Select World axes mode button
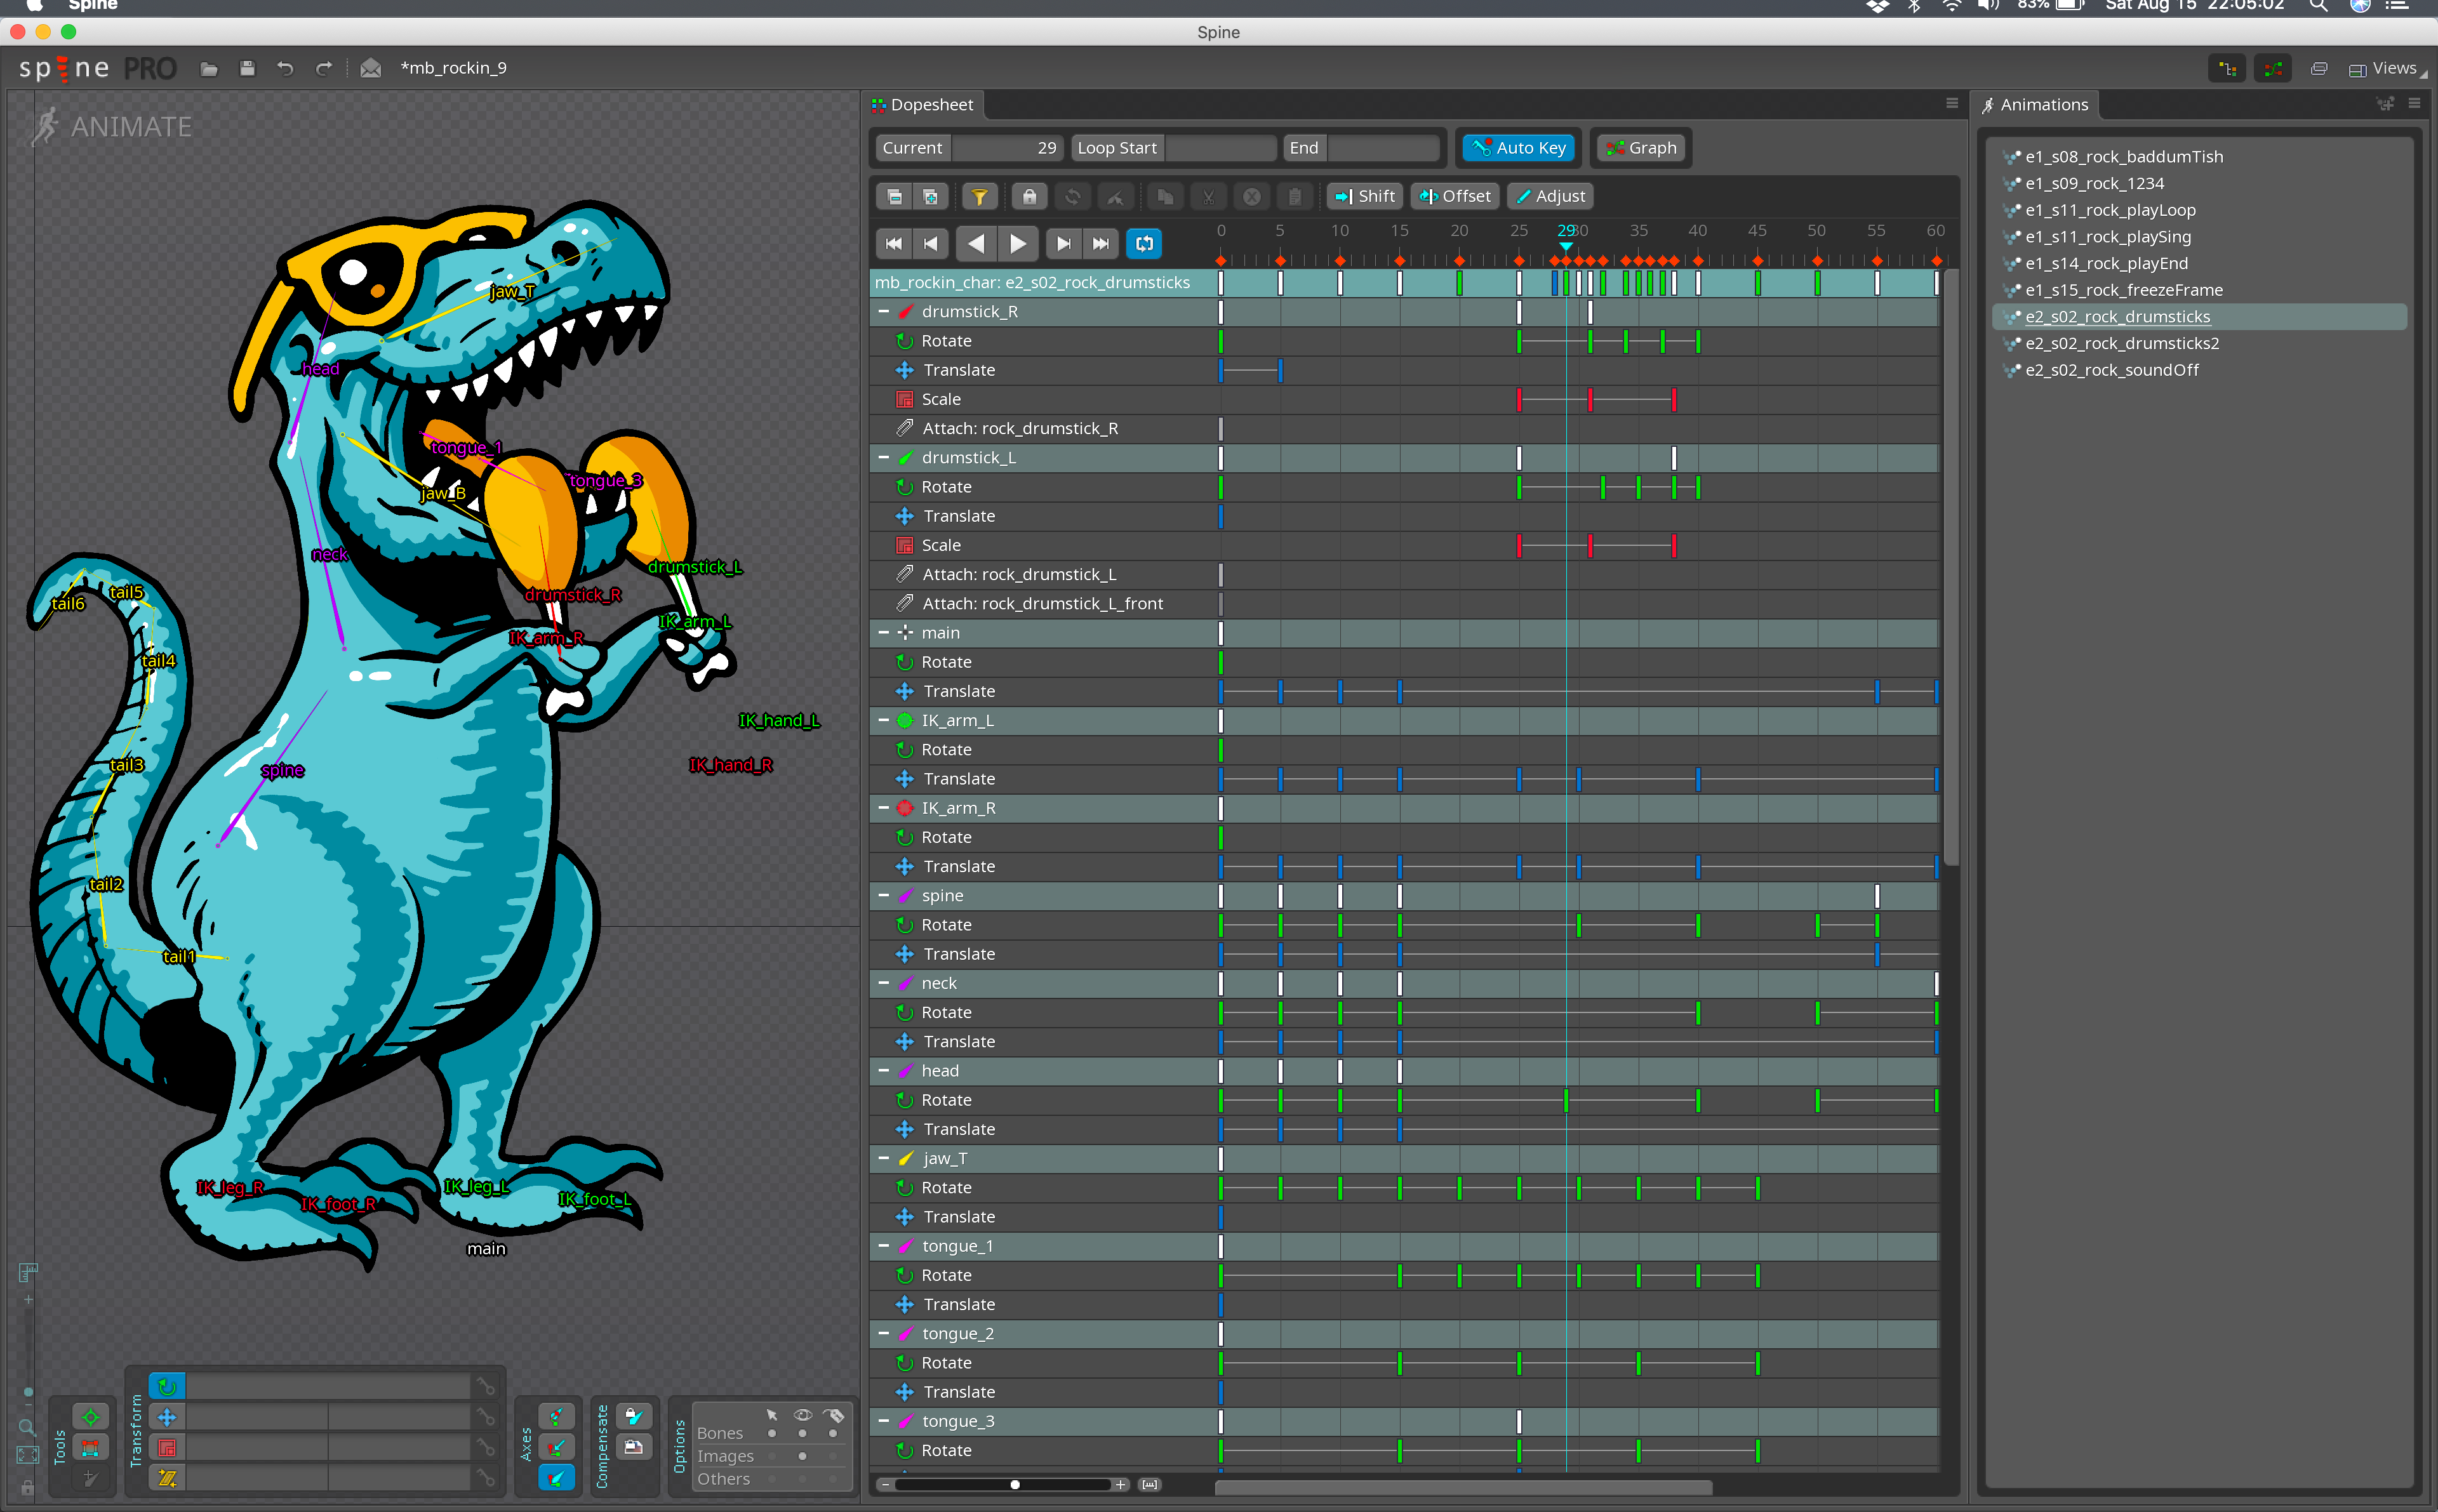The image size is (2438, 1512). [556, 1477]
